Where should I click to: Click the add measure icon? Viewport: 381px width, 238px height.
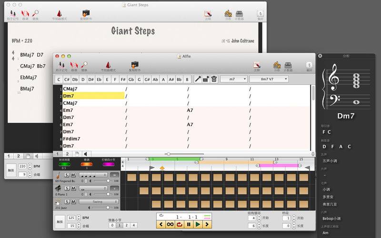coord(206,79)
